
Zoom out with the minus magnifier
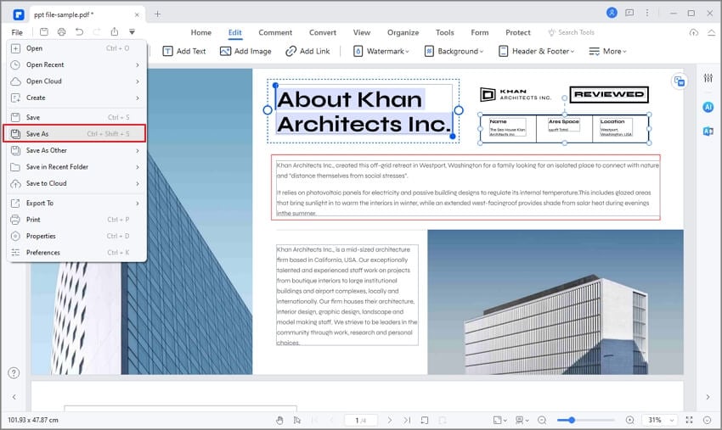[542, 420]
